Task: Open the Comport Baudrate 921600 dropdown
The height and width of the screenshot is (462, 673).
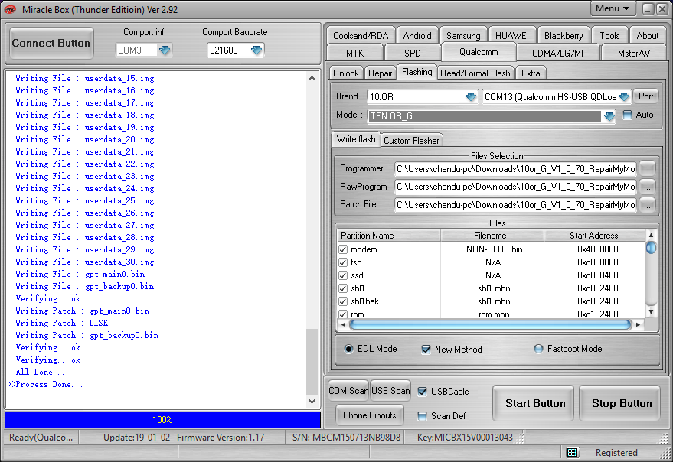Action: coord(256,50)
